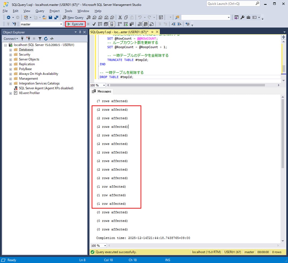The height and width of the screenshot is (263, 288).
Task: Click the Parse checkmark icon
Action: coord(94,24)
